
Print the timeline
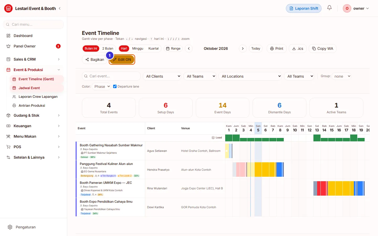[277, 49]
